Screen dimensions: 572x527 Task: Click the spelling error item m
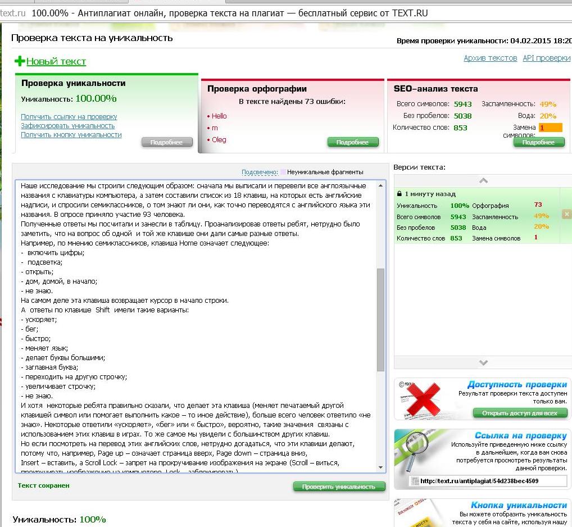pos(215,128)
